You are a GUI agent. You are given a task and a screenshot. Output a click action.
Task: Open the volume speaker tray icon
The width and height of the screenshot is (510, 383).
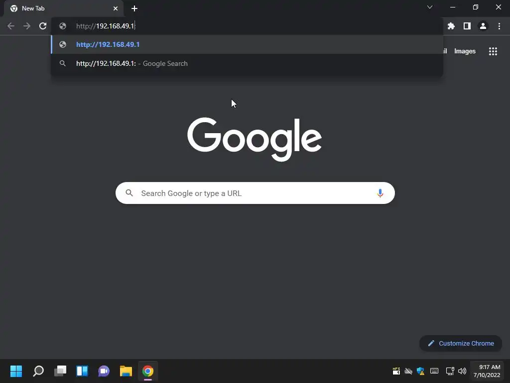pyautogui.click(x=462, y=371)
